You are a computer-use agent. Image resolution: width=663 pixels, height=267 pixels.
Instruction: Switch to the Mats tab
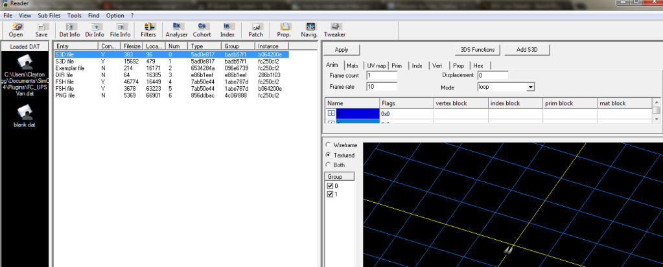point(352,66)
